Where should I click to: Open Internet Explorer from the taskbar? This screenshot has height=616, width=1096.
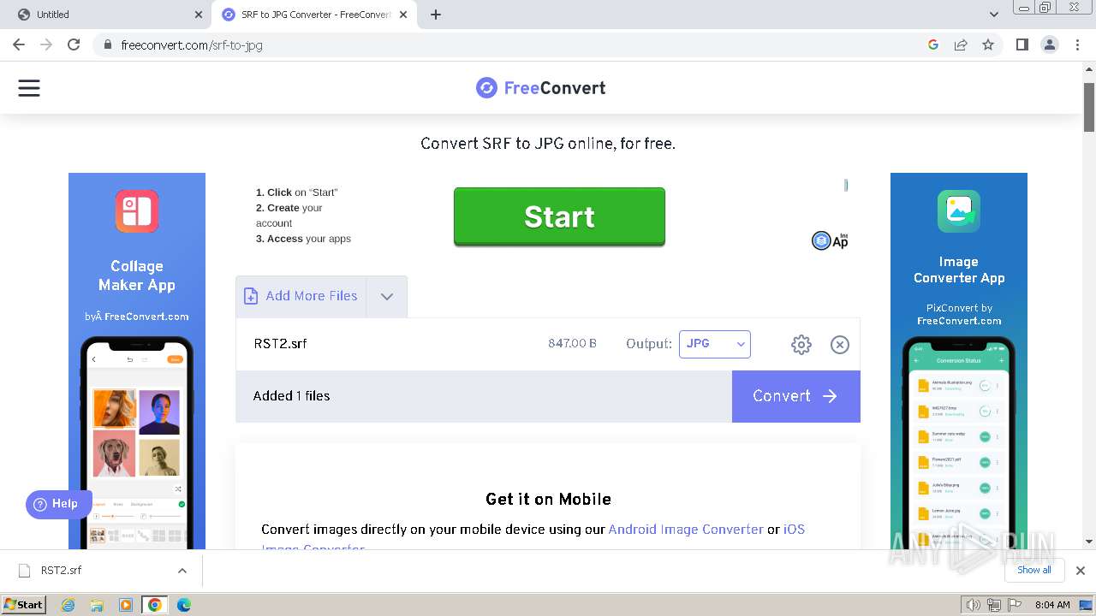click(x=68, y=605)
